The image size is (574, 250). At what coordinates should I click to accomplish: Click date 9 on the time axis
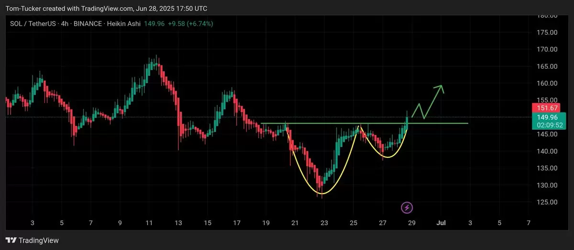tap(120, 223)
